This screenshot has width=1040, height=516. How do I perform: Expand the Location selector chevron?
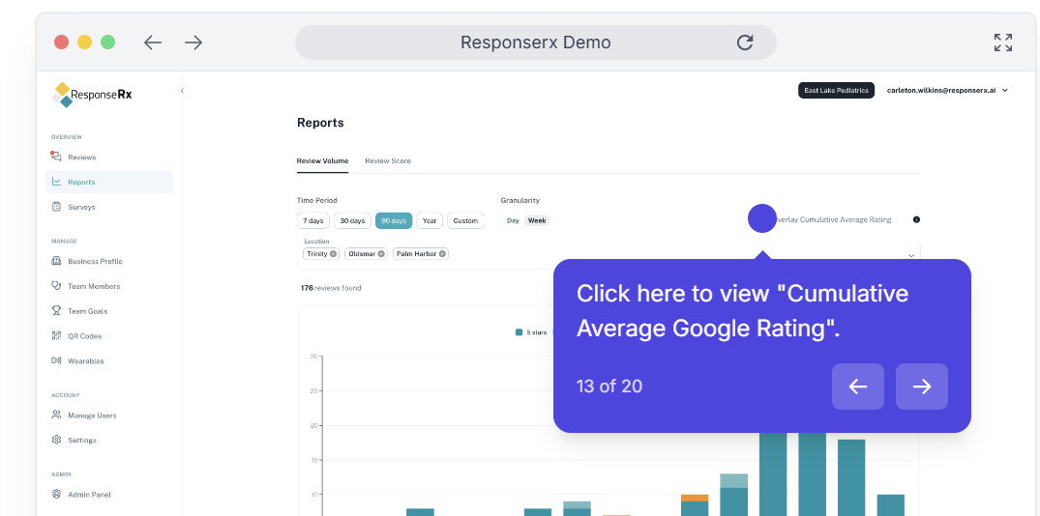coord(911,255)
